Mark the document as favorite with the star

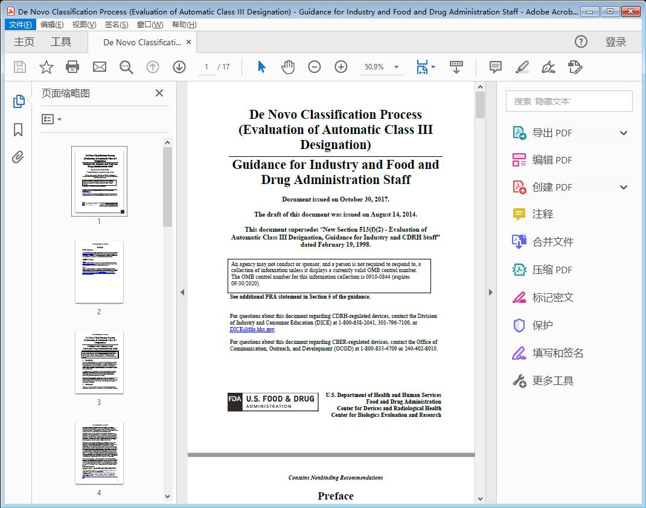(46, 67)
